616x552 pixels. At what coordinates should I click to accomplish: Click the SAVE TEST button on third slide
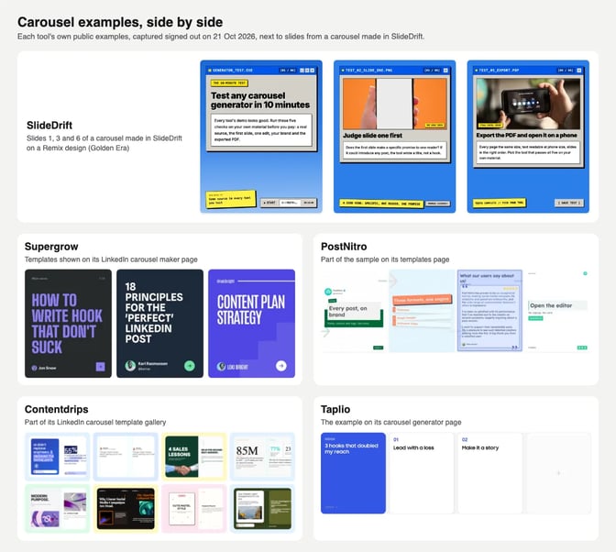click(569, 203)
